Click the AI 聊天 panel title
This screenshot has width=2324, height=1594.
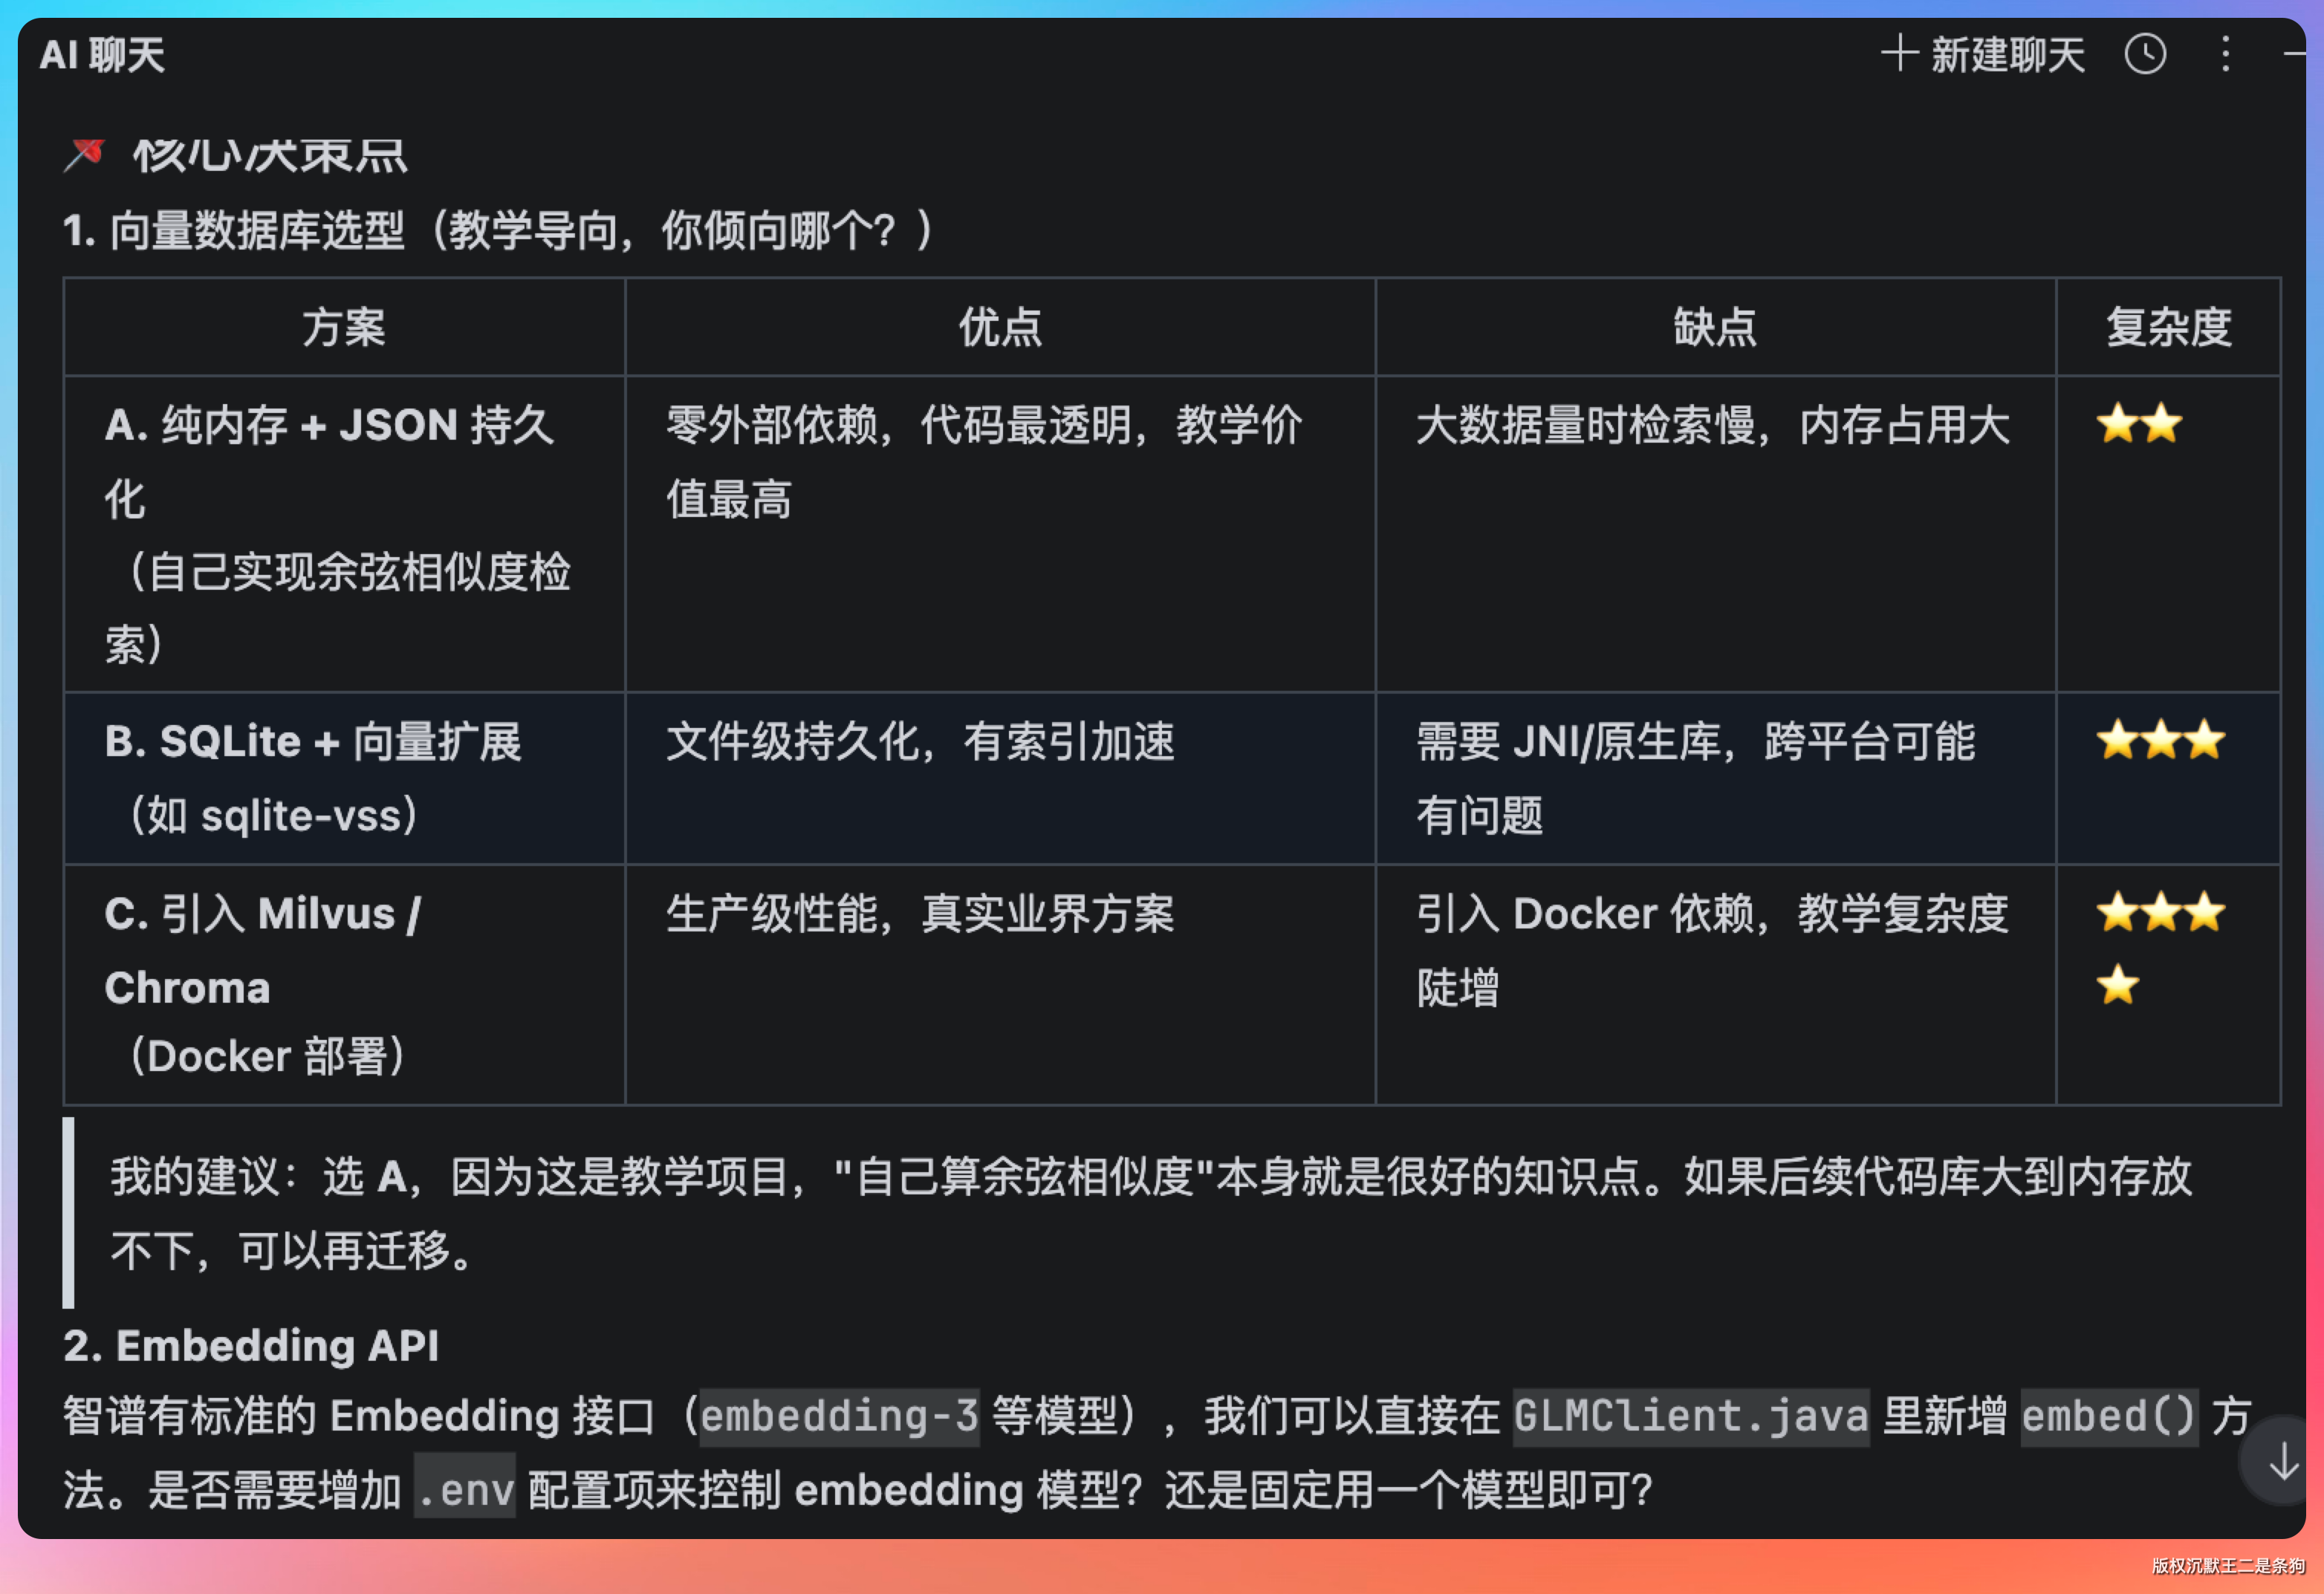pos(102,54)
